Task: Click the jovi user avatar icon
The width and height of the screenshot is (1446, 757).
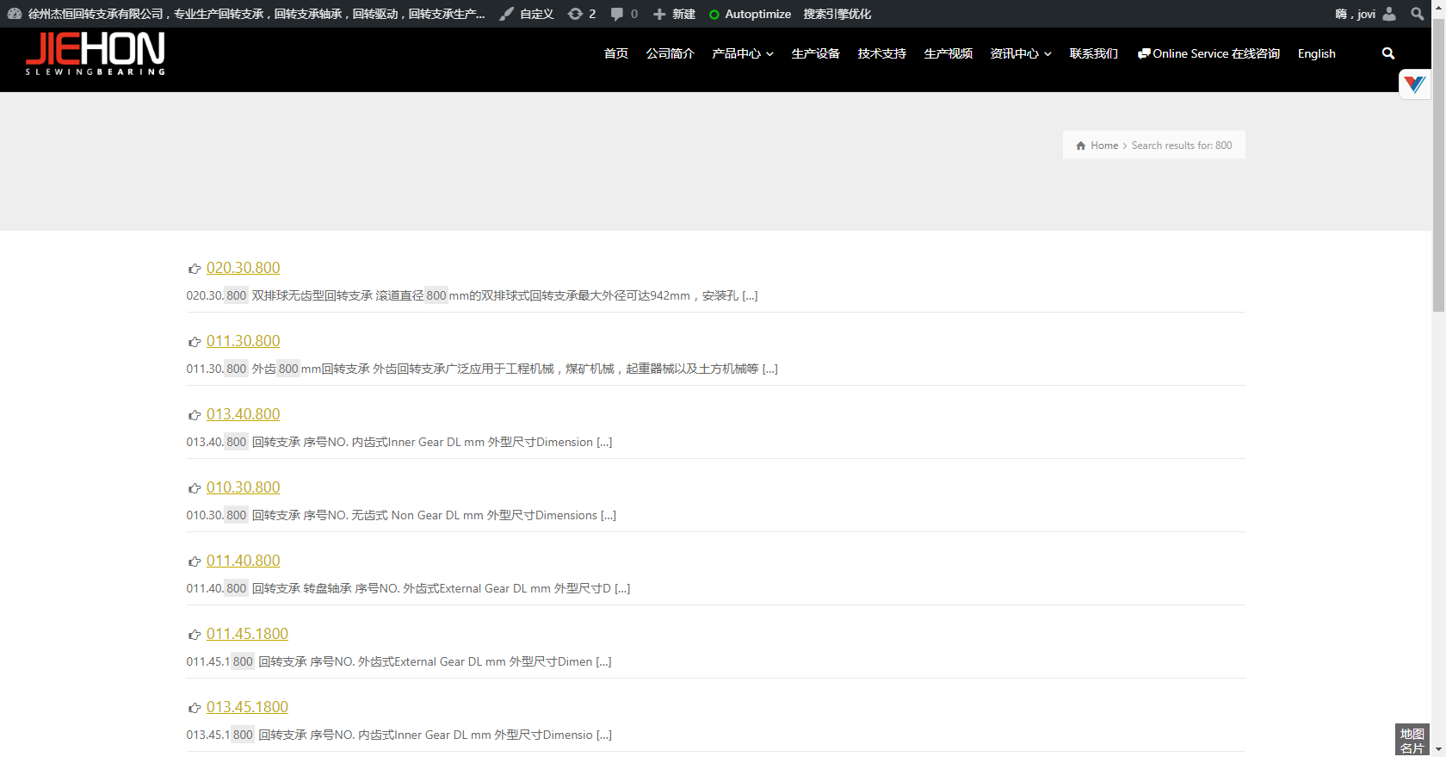Action: [x=1389, y=14]
